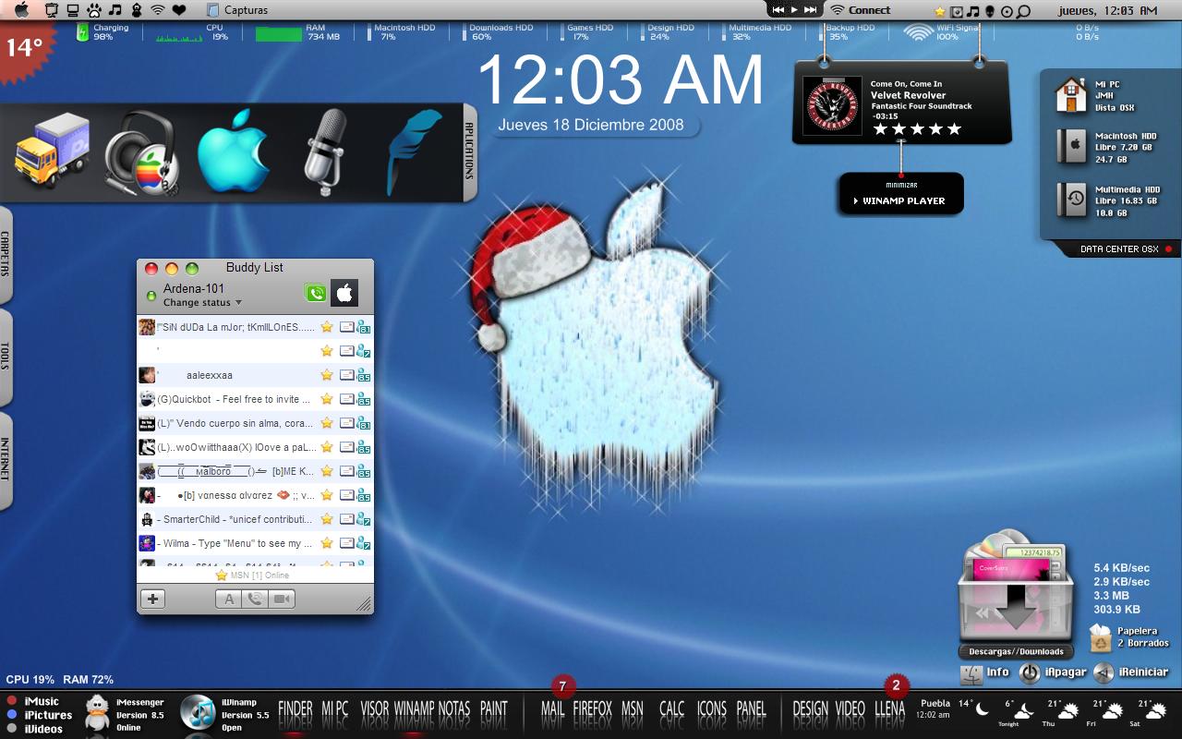Toggle favorite star for Quickbot
This screenshot has height=739, width=1182.
pos(326,399)
